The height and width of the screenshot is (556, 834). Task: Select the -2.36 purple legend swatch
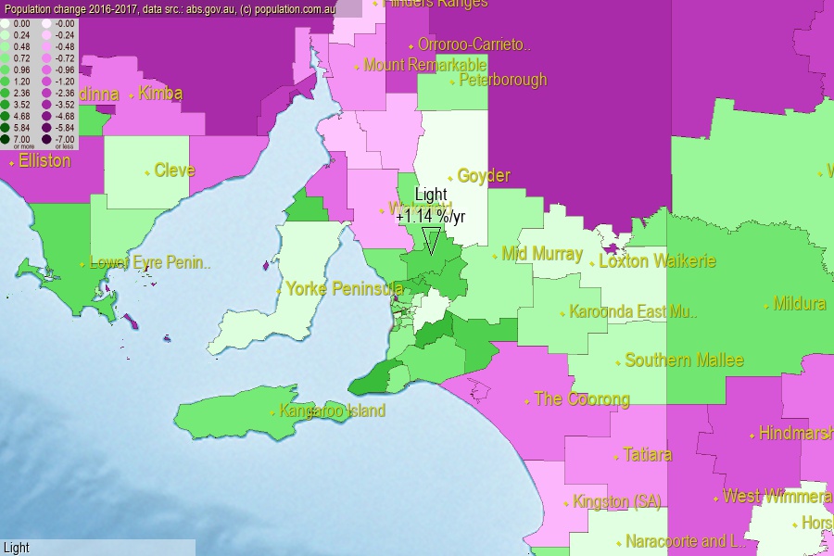47,93
